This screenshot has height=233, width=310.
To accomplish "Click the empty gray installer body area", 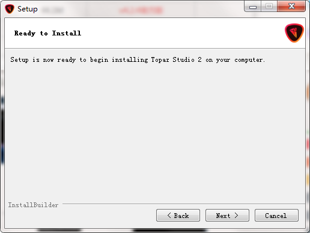I will click(x=155, y=130).
